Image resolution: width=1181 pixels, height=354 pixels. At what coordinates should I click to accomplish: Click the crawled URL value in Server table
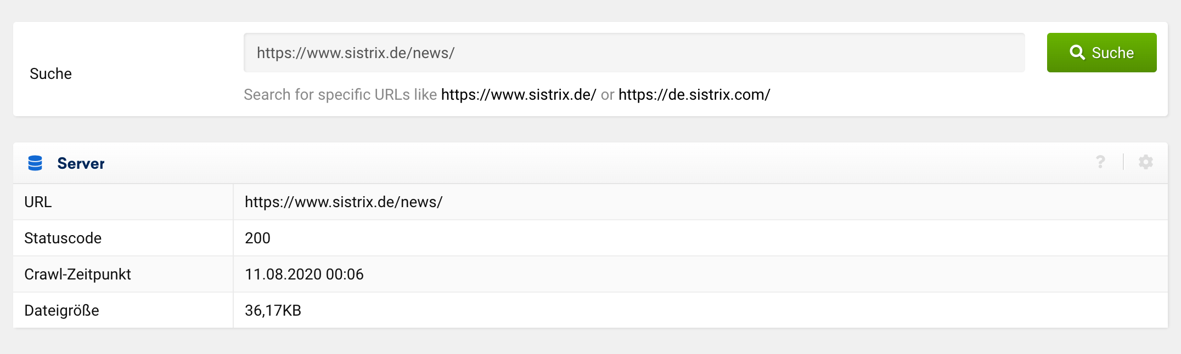pyautogui.click(x=344, y=202)
